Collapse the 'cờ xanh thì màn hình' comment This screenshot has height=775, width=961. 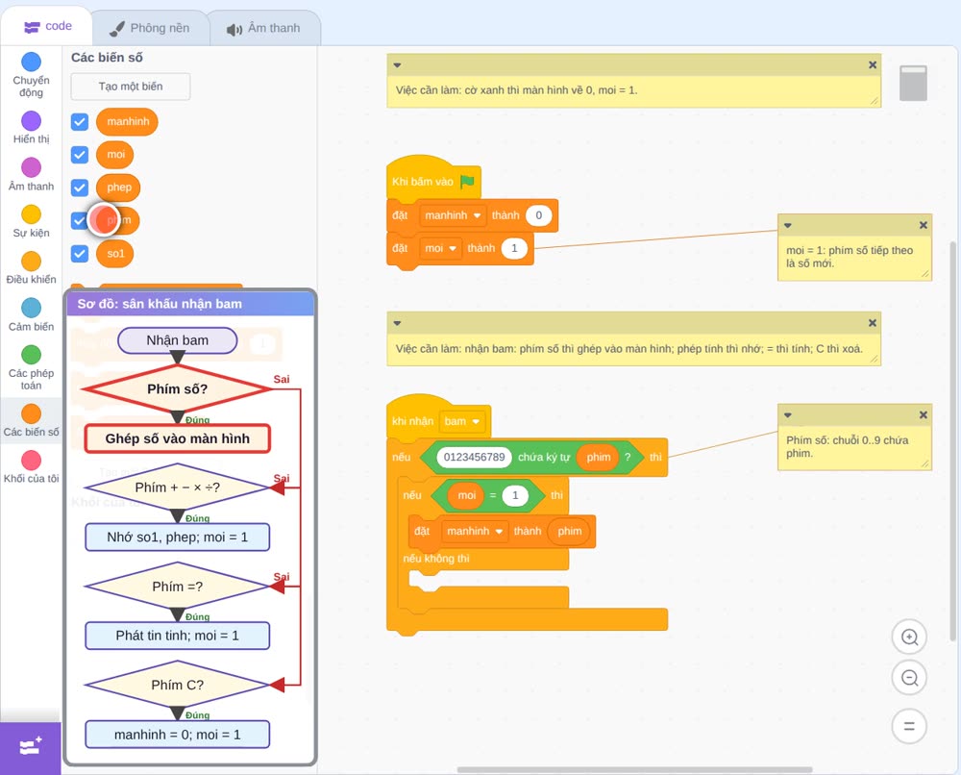tap(397, 65)
